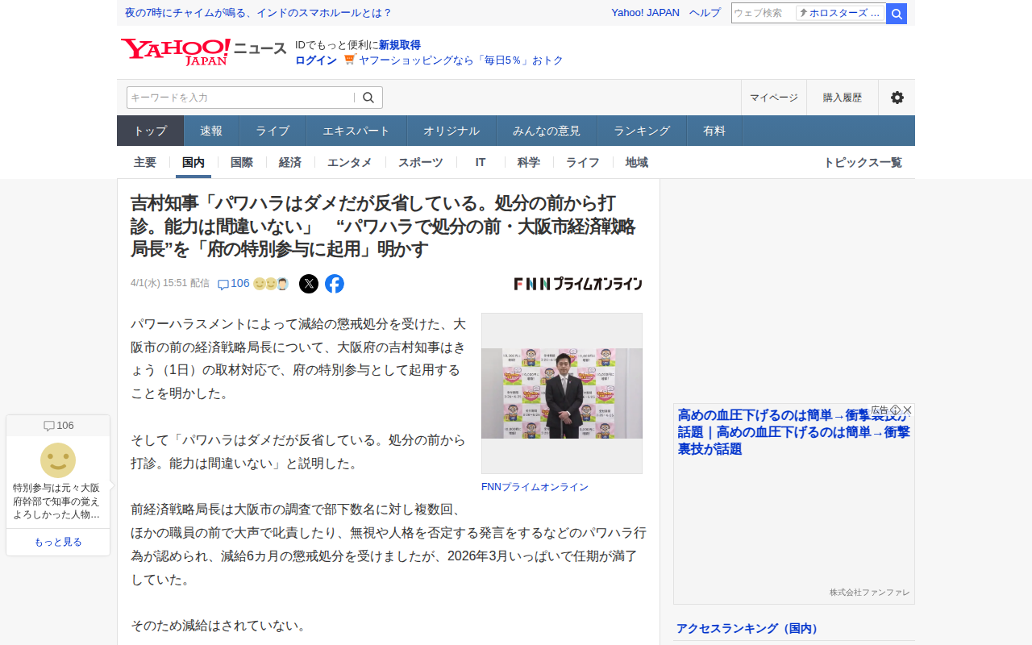
Task: Open the スポーツ category
Action: [x=421, y=162]
